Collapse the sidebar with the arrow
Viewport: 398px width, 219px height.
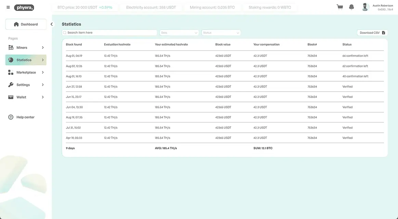point(52,24)
